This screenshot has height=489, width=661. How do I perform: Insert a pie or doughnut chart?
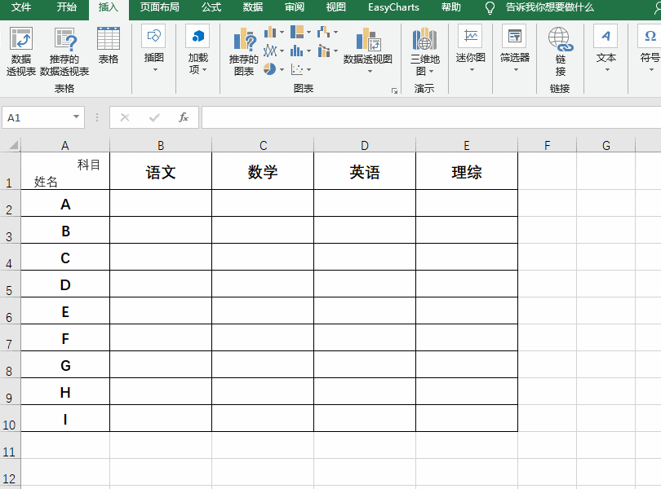270,69
